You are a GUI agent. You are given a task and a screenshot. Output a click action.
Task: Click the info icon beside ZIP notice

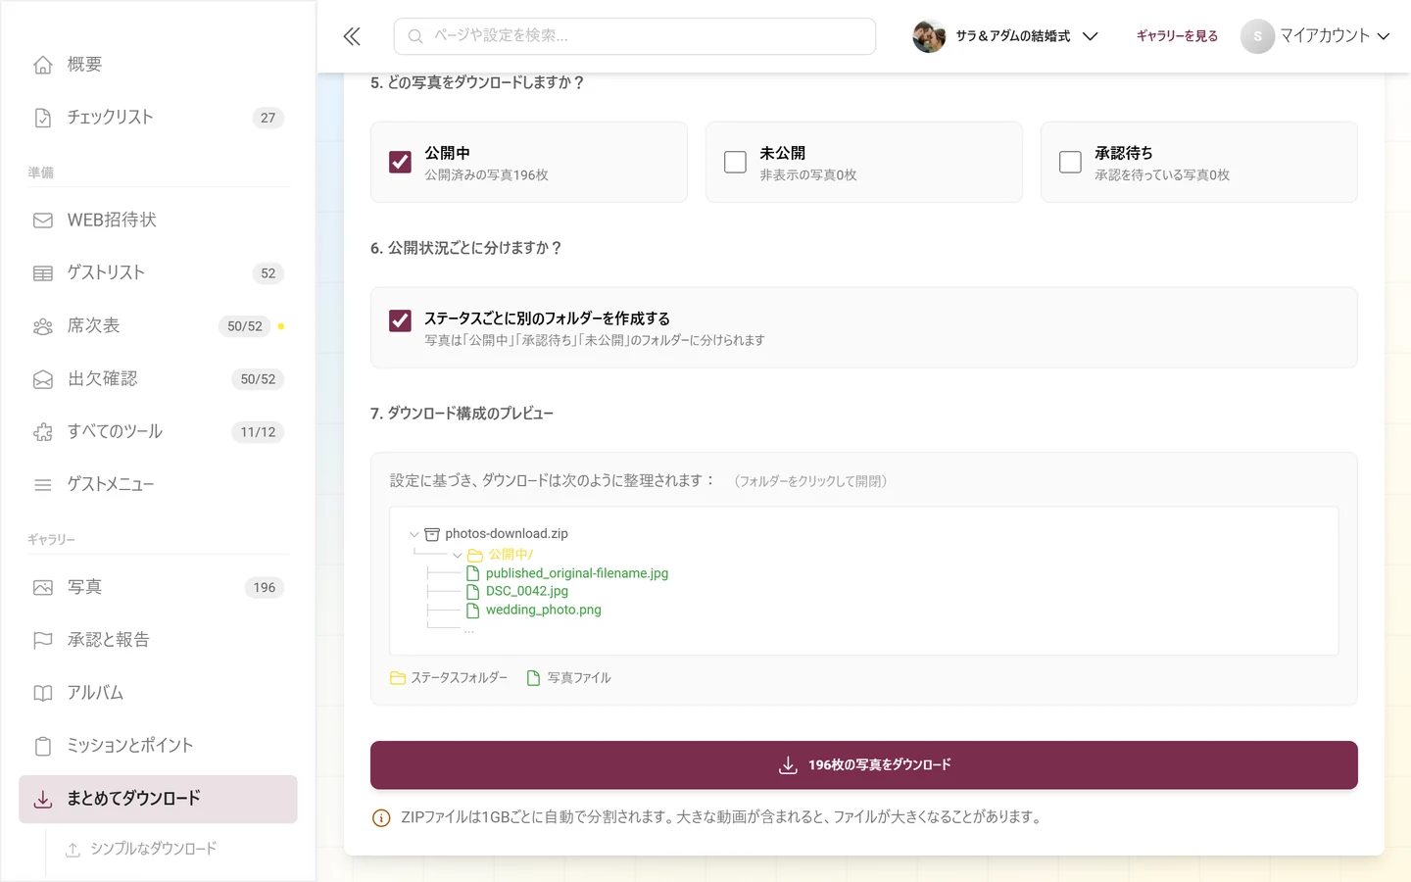coord(381,817)
